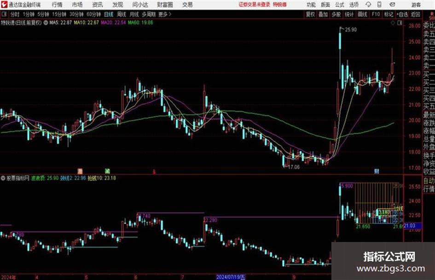Toggle the side panel icon at chart top-right
The height and width of the screenshot is (280, 435).
coord(400,23)
